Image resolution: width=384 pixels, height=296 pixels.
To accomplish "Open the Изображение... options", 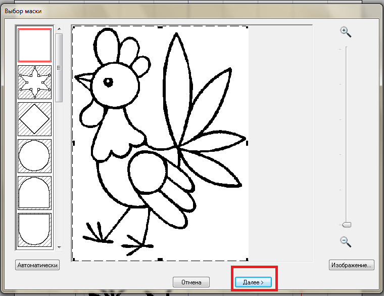I will [x=352, y=265].
